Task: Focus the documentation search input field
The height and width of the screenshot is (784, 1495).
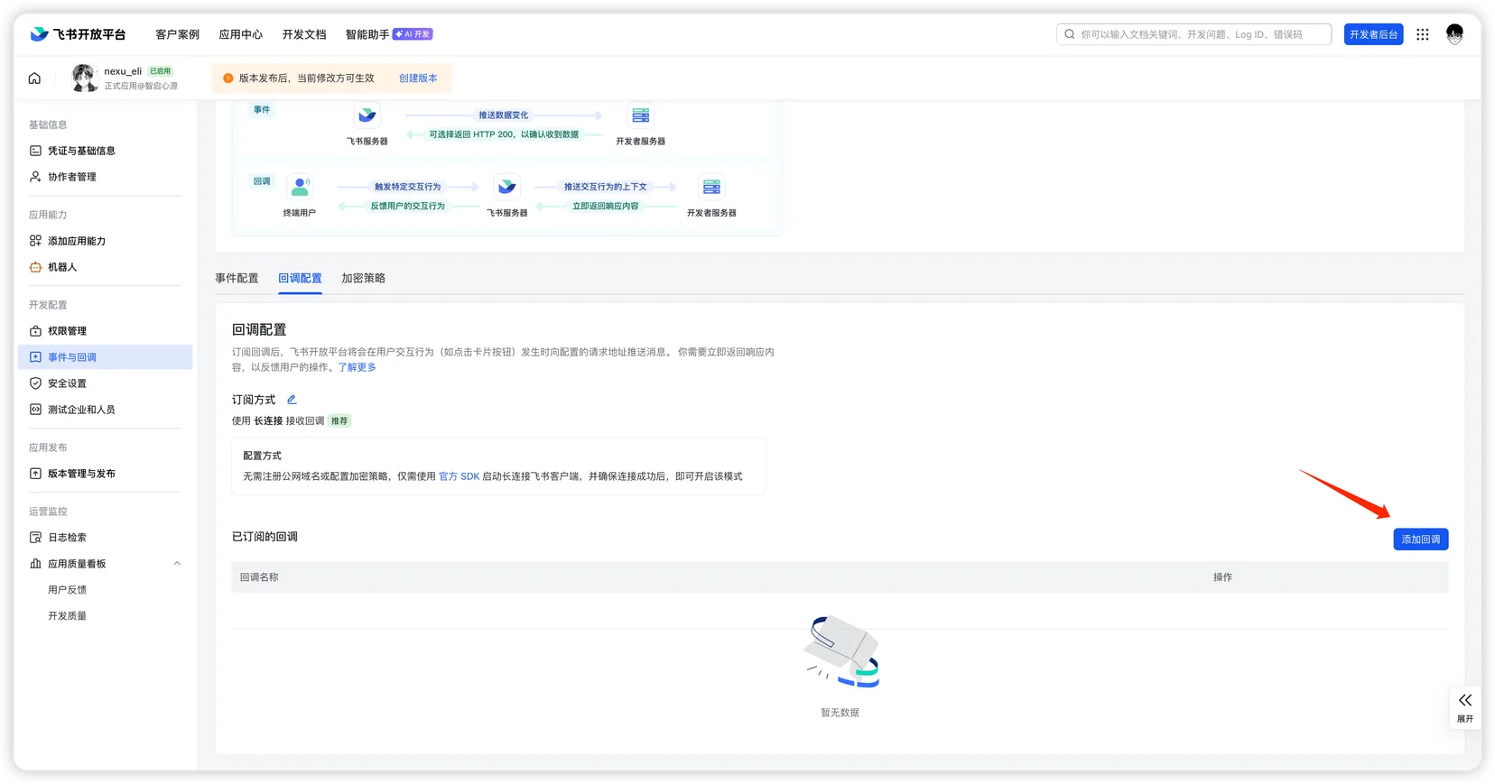Action: point(1193,34)
